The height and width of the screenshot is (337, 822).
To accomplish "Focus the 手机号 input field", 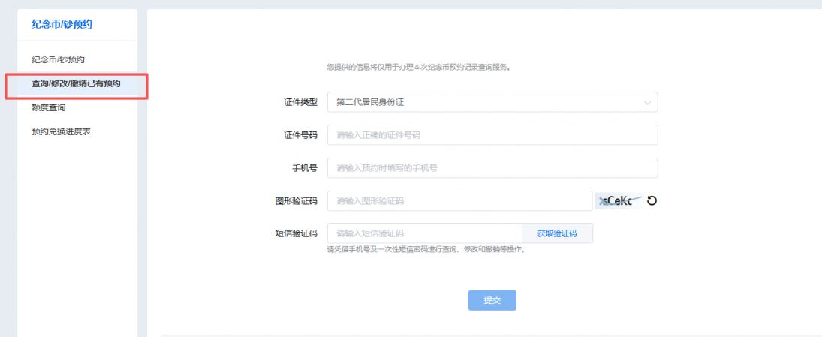I will coord(492,167).
